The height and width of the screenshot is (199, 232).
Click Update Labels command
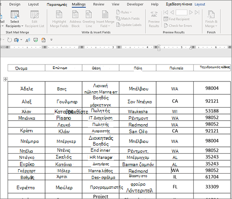pyautogui.click(x=129, y=25)
